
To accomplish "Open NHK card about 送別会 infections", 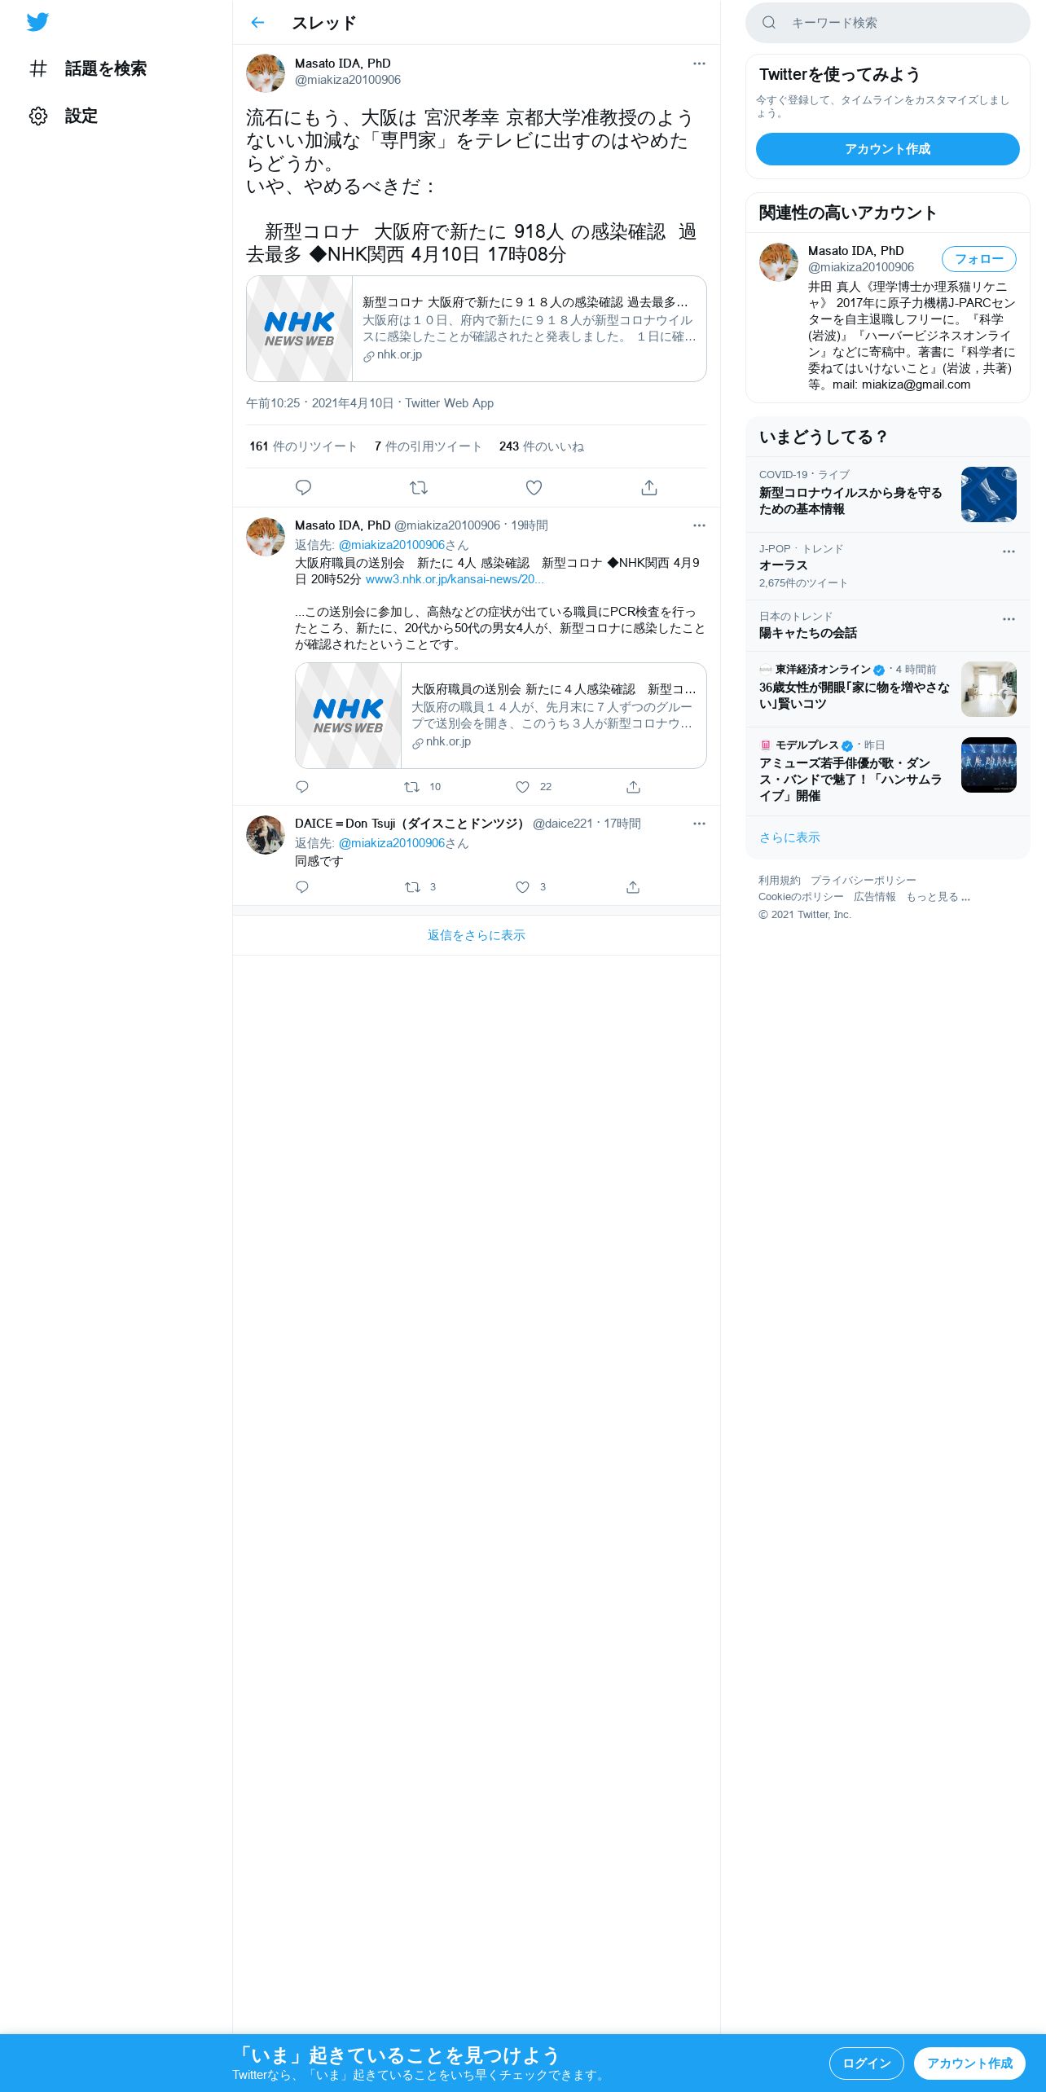I will 501,715.
